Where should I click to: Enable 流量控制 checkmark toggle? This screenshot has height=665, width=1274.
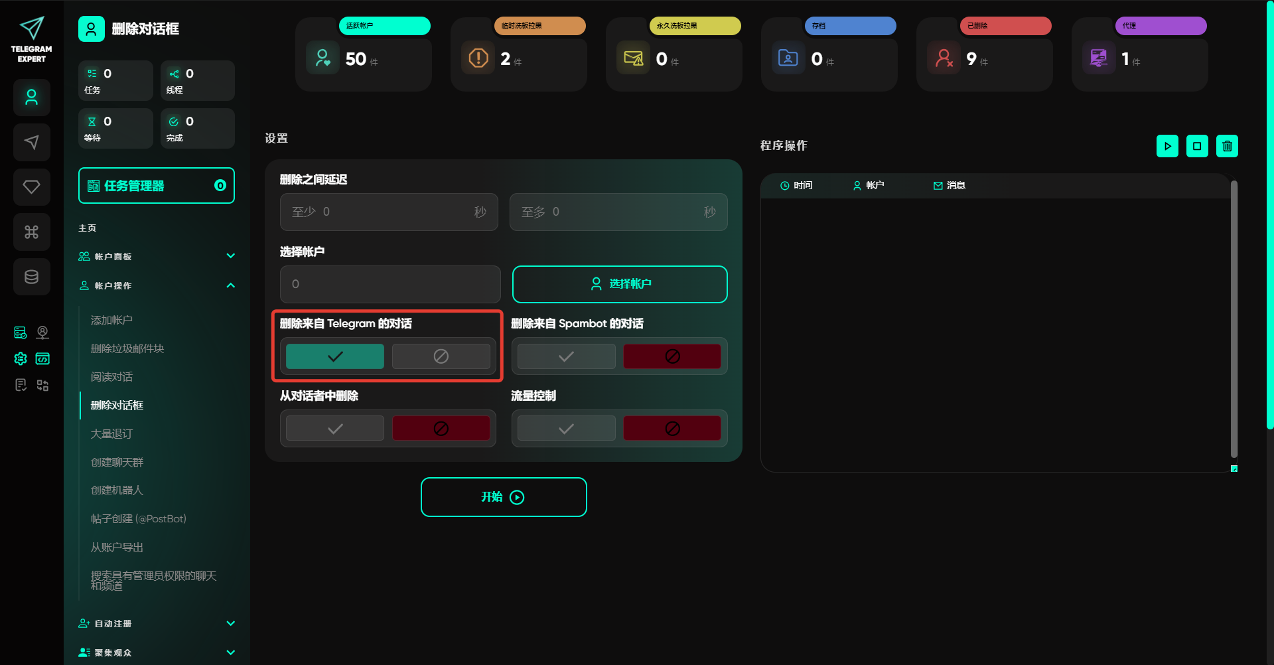coord(566,429)
